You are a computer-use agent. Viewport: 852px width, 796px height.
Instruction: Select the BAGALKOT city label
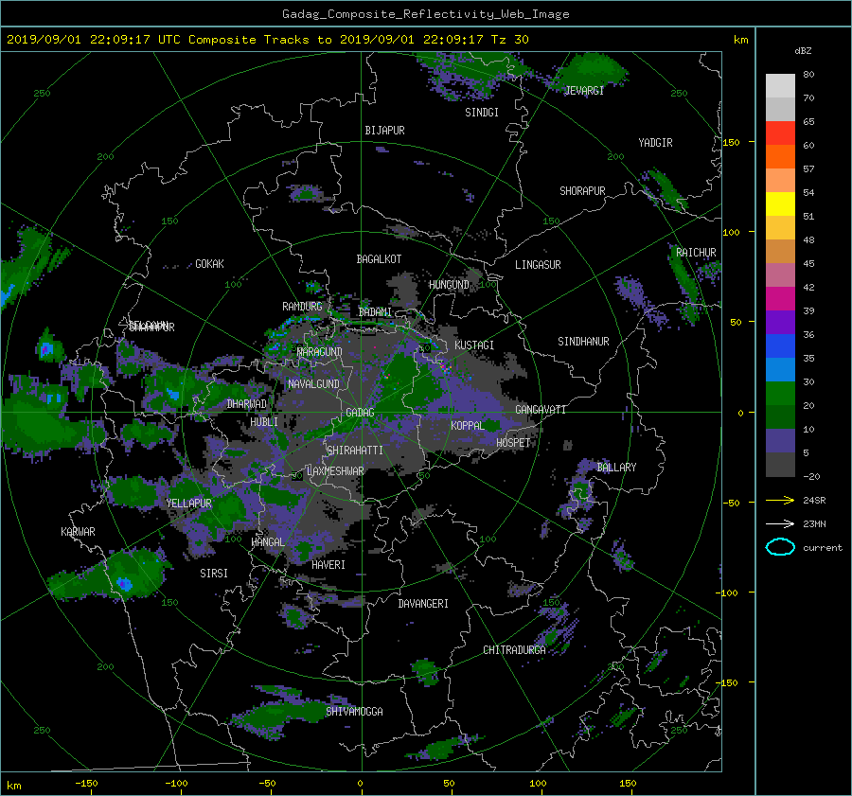(379, 259)
